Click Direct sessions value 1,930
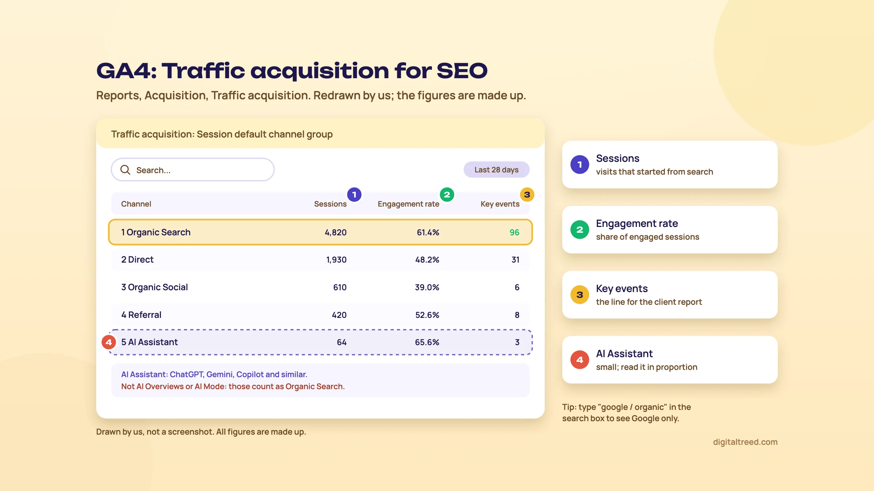The image size is (874, 491). (336, 260)
